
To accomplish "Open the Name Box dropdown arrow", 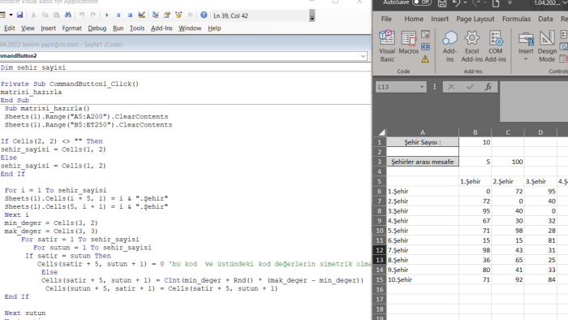I will [x=422, y=87].
